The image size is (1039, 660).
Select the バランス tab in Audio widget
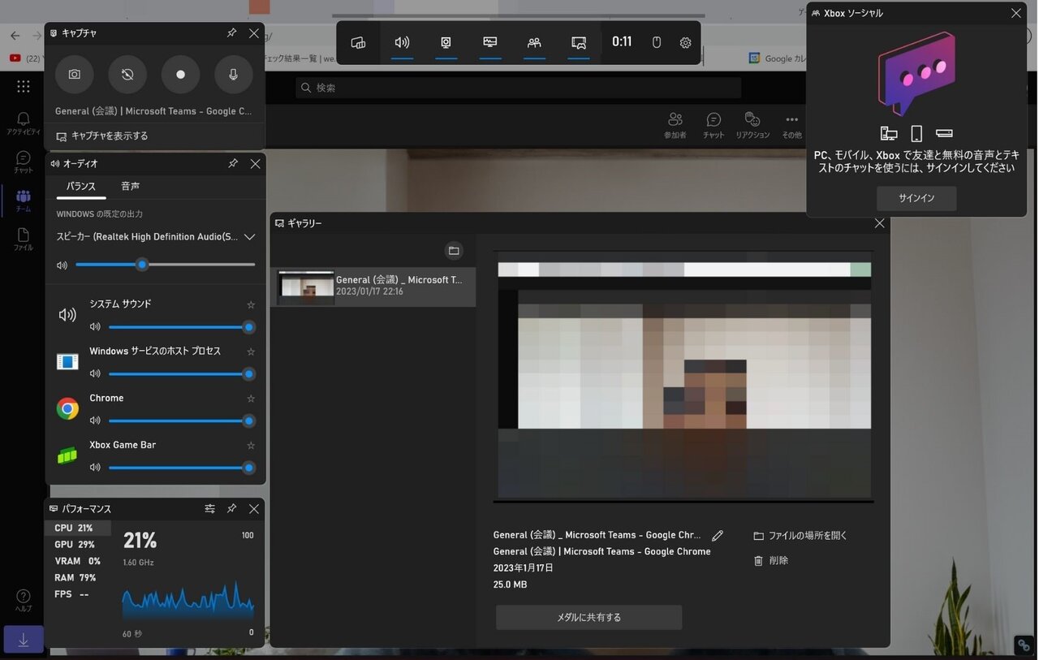pos(81,187)
